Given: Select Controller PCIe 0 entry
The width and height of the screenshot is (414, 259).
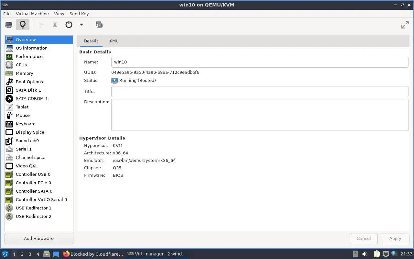Looking at the screenshot, I should tap(39, 183).
